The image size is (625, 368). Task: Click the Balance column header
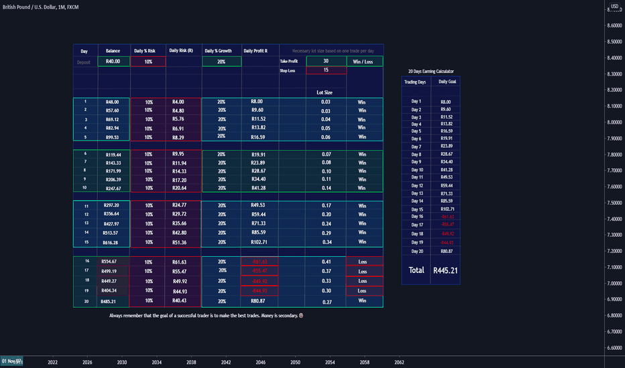[x=113, y=51]
